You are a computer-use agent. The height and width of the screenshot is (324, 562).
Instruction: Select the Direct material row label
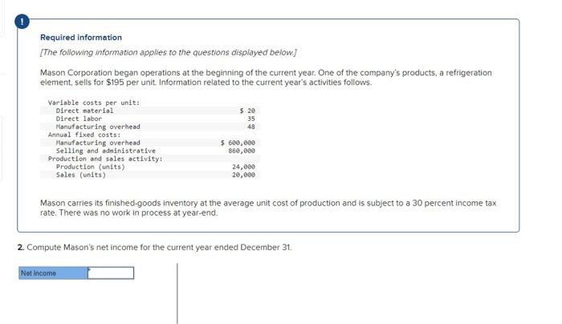coord(84,111)
